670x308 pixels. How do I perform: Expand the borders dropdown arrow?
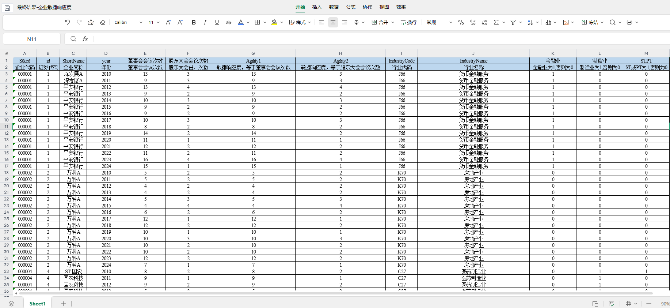point(265,22)
